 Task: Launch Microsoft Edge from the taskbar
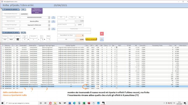pos(74,103)
